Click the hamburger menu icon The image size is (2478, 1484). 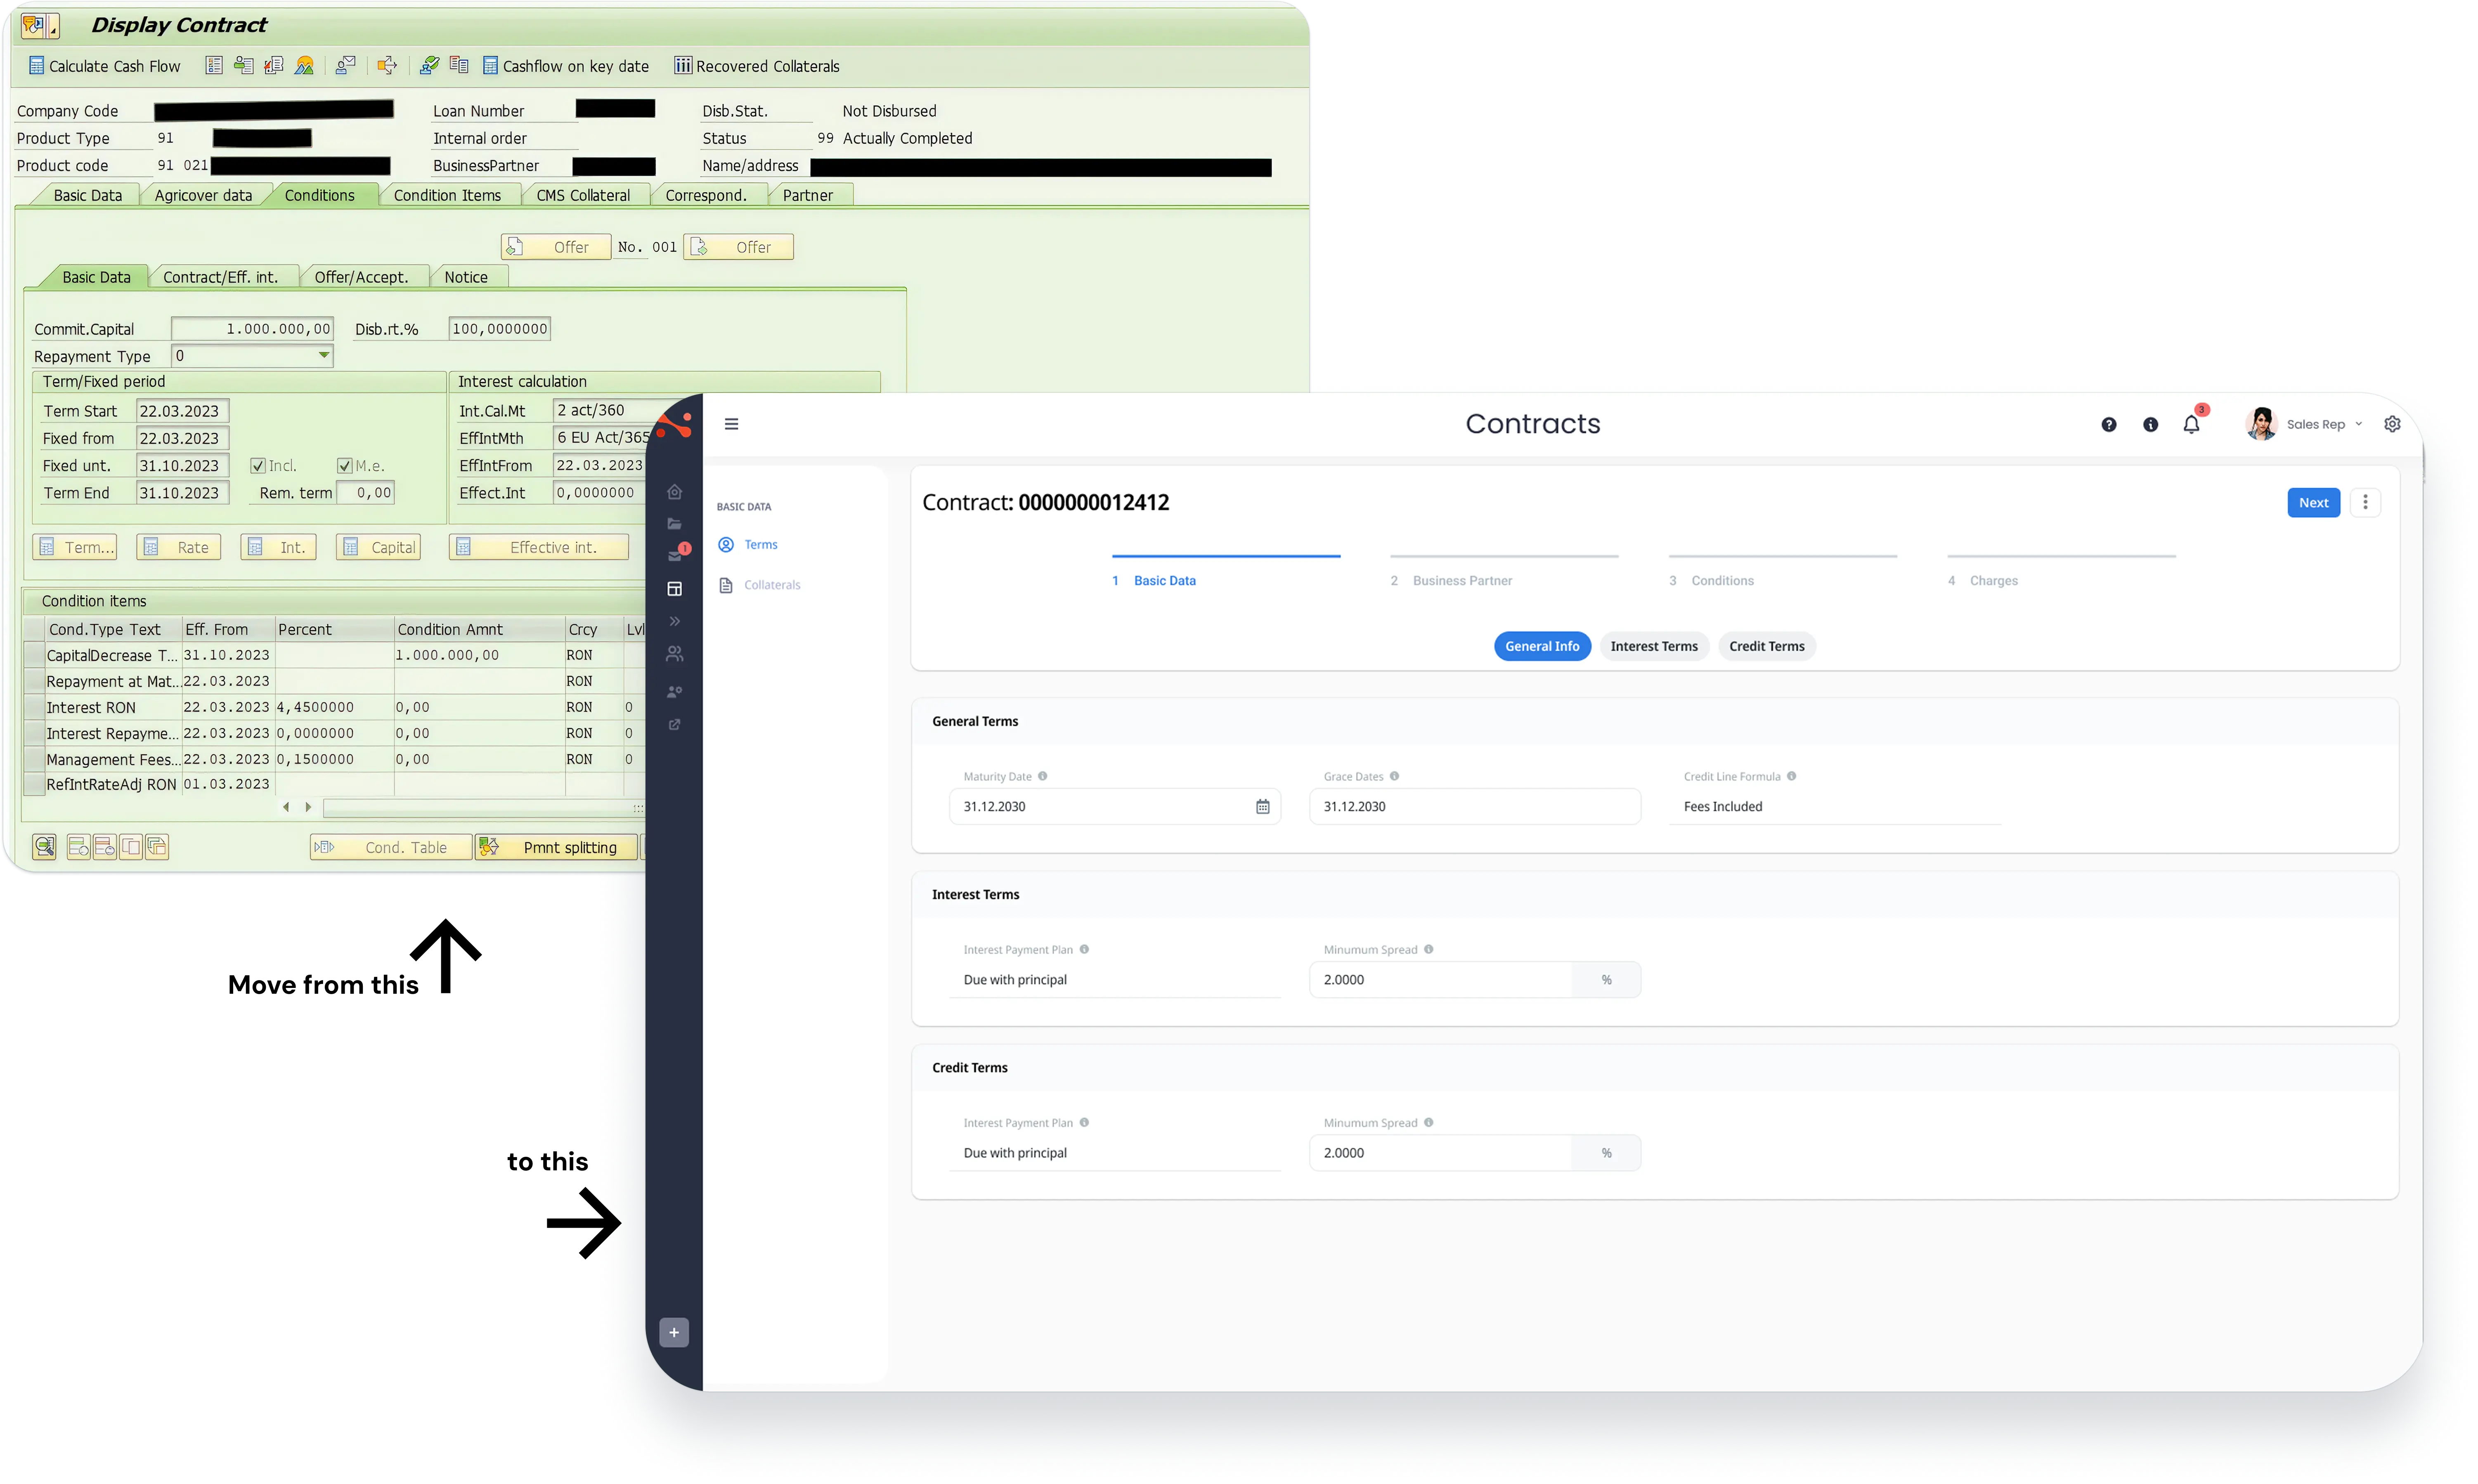[x=731, y=423]
